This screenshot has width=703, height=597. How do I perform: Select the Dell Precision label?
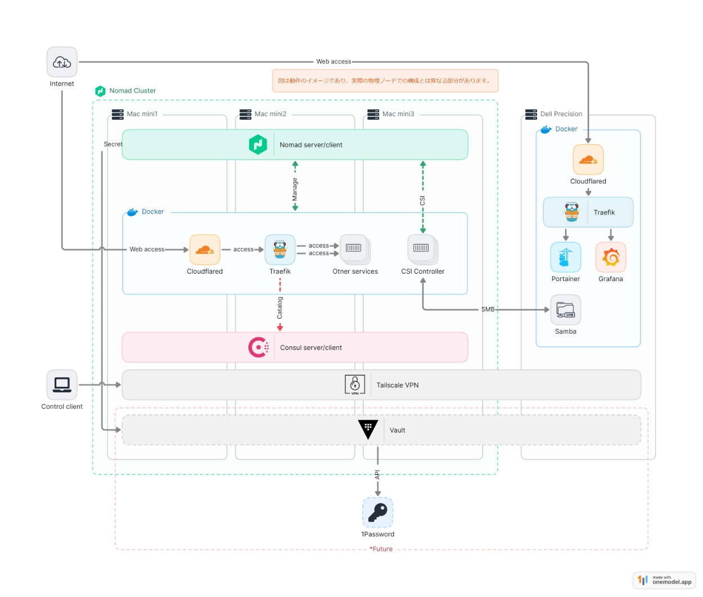(x=561, y=114)
